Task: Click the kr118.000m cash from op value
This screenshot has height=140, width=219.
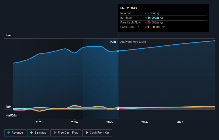Action: pyautogui.click(x=153, y=27)
